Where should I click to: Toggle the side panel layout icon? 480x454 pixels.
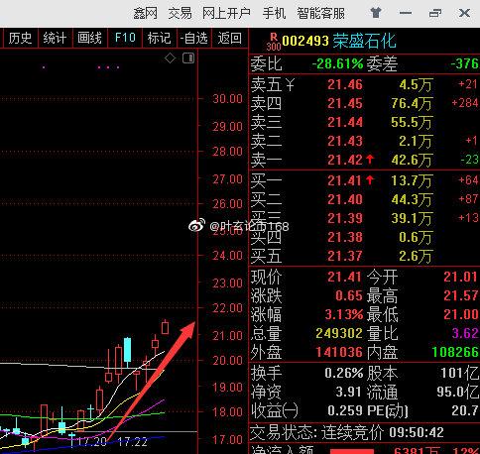coord(188,58)
